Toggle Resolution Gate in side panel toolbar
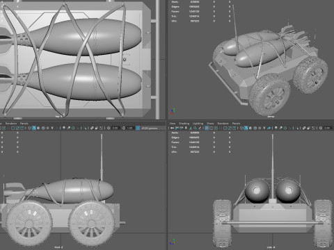This screenshot has height=250, width=334. [x=216, y=128]
